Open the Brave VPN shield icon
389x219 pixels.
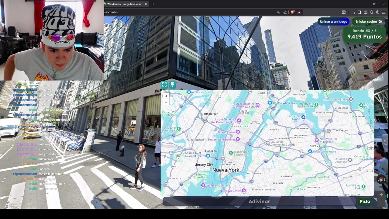click(378, 12)
